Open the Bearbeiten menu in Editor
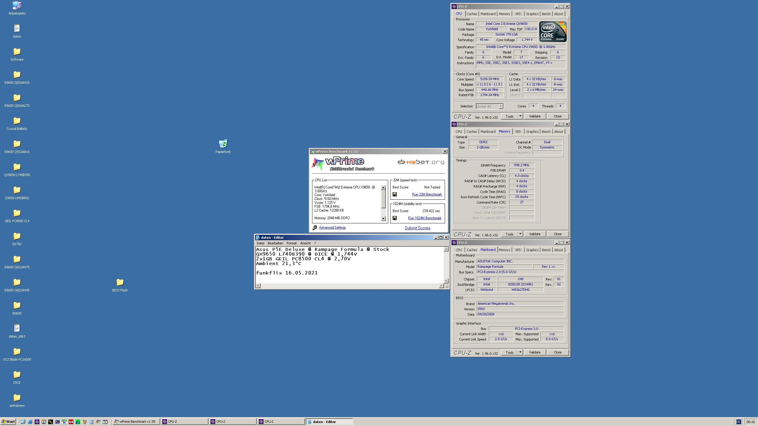The width and height of the screenshot is (758, 426). (x=275, y=243)
